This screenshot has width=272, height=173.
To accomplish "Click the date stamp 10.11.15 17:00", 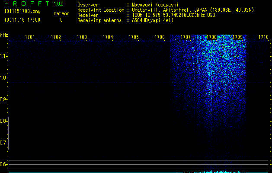I will (x=22, y=20).
